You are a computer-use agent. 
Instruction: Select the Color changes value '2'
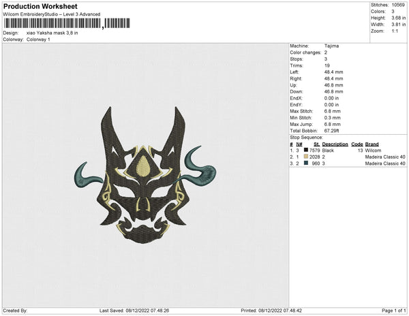click(326, 52)
